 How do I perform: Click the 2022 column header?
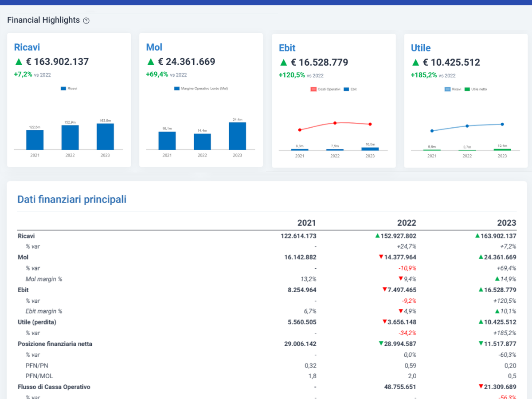tap(407, 223)
